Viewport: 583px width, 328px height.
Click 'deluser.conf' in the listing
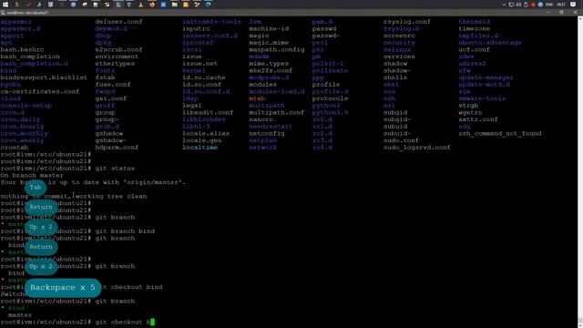click(118, 22)
